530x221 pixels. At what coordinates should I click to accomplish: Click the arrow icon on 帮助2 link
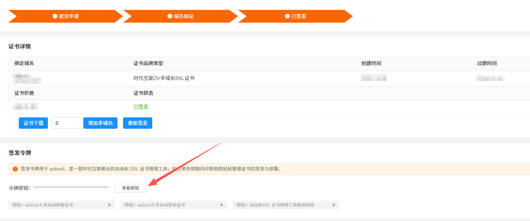point(221,205)
